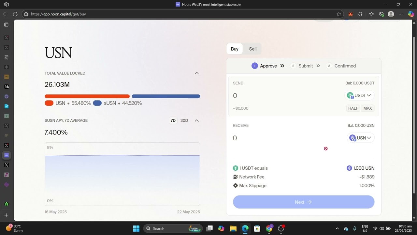Image resolution: width=417 pixels, height=235 pixels.
Task: Click the blue sUSN TVL bar
Action: click(x=166, y=96)
